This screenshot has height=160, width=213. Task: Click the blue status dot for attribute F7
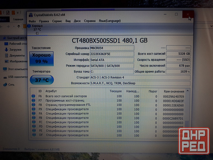(x=33, y=100)
